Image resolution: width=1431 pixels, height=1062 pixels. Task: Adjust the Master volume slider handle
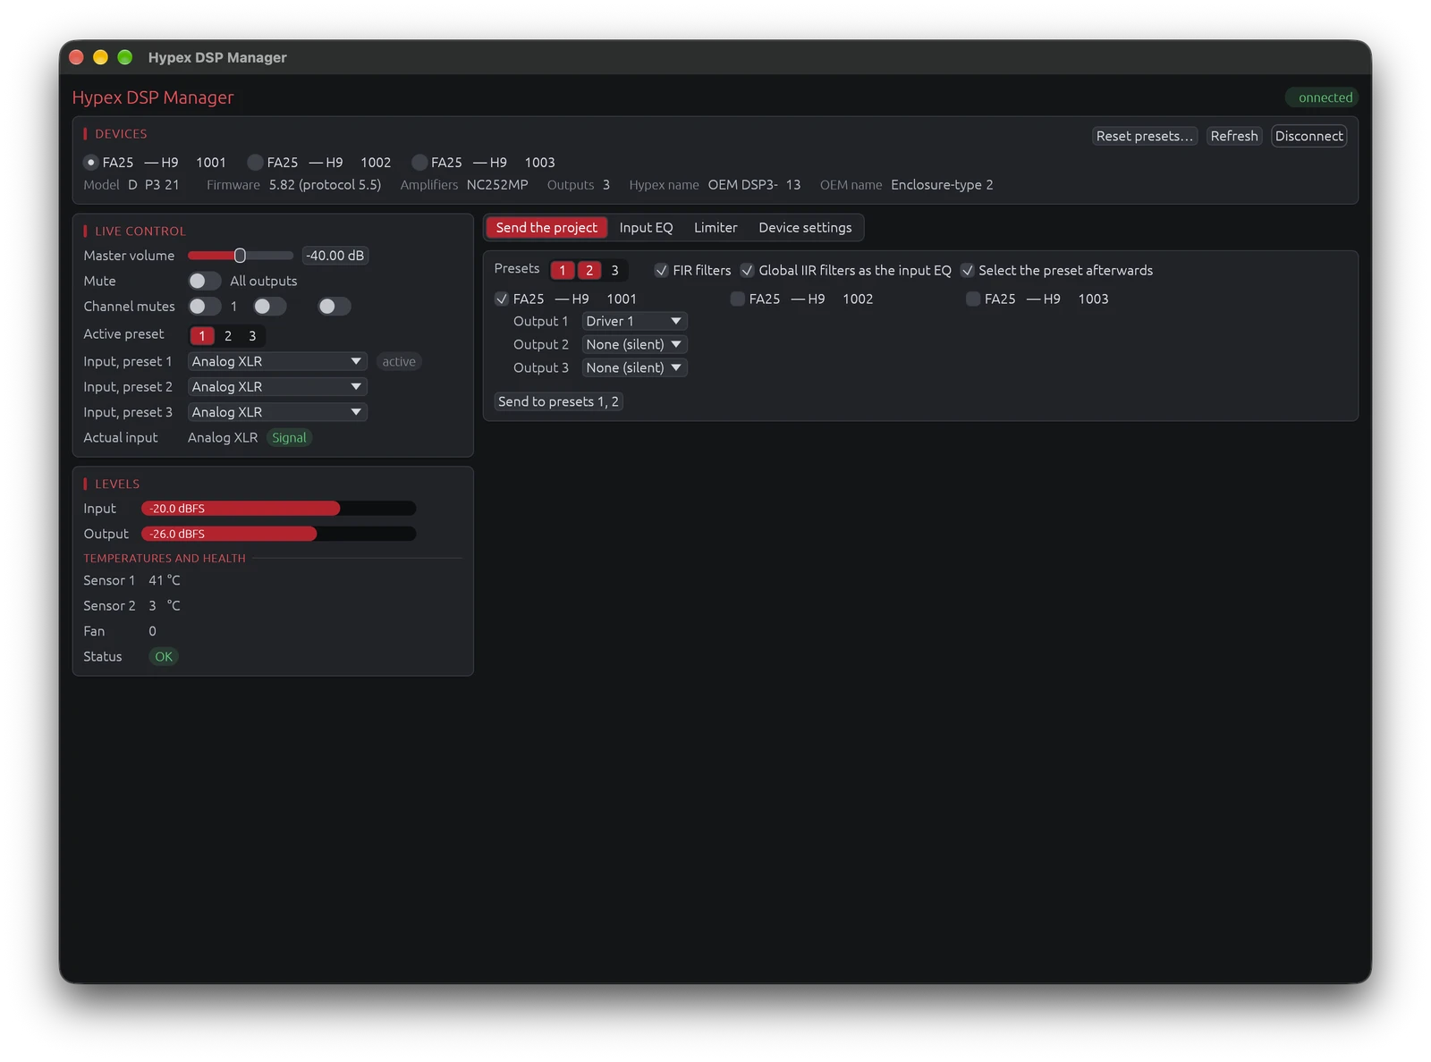(240, 256)
